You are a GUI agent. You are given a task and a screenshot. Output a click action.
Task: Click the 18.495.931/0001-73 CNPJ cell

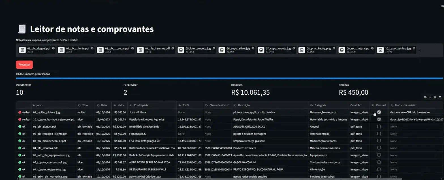[190, 141]
